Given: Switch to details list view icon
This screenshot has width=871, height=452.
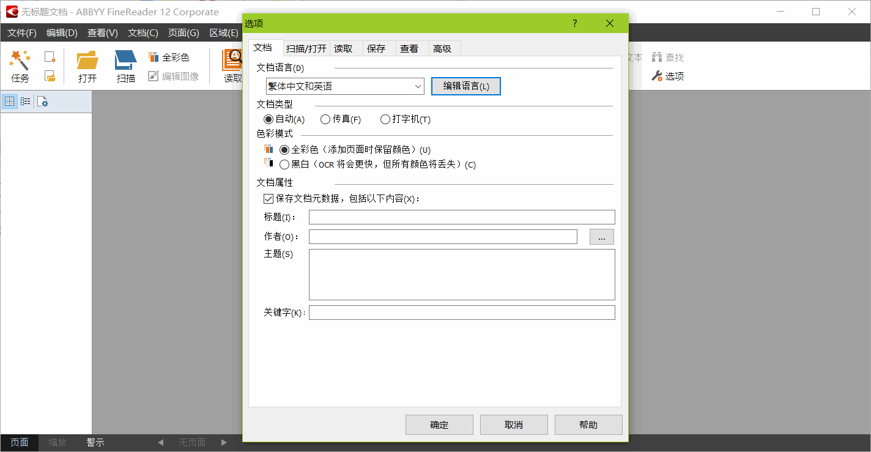Looking at the screenshot, I should 25,102.
